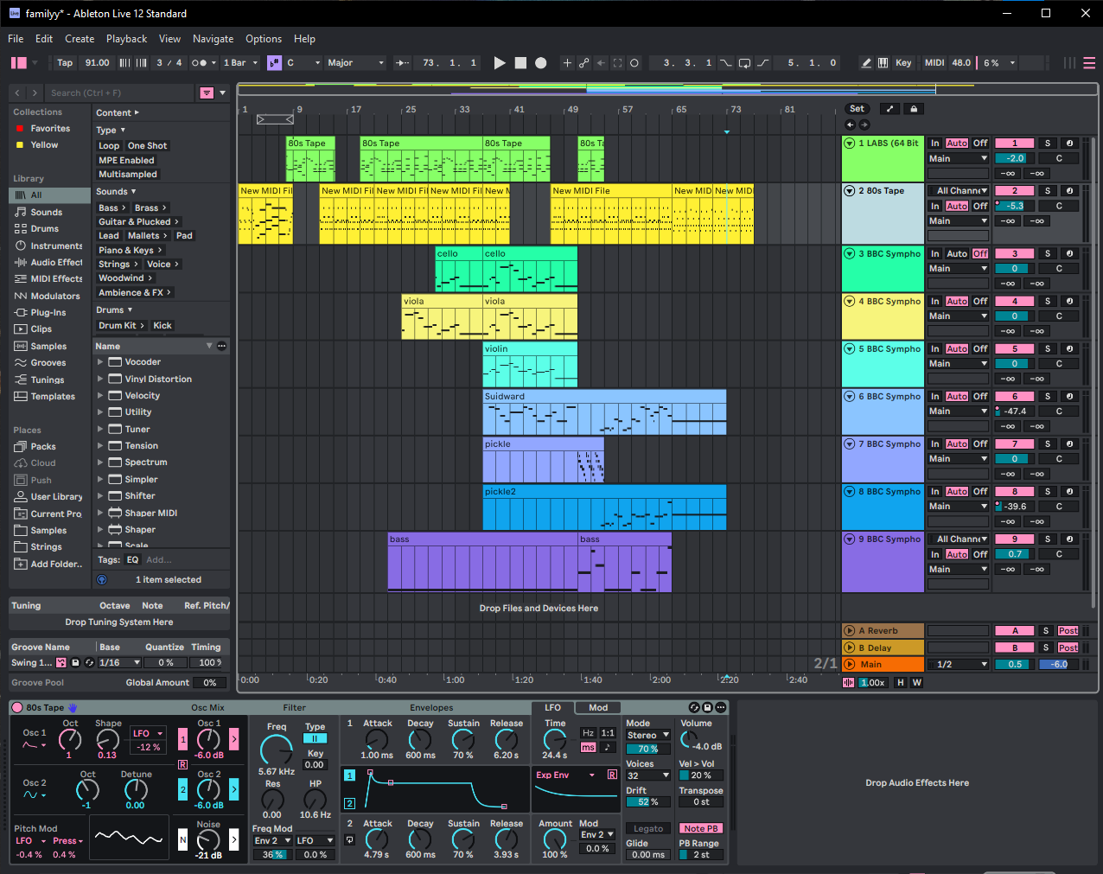
Task: Click the Re-enable Automation arrow icon
Action: tap(602, 62)
